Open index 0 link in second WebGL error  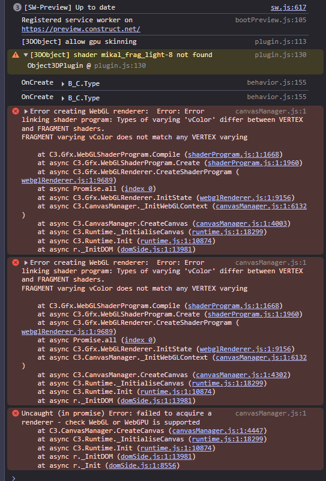point(139,340)
